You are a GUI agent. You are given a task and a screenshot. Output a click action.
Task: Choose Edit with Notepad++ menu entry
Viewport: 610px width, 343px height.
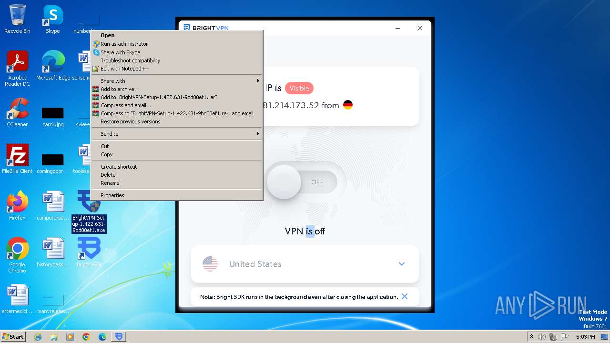[x=177, y=69]
